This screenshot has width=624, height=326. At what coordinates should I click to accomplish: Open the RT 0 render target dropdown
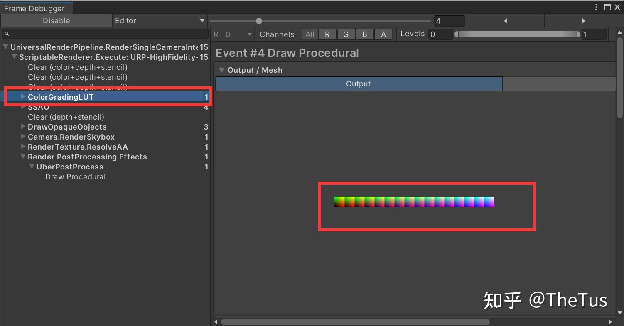(x=232, y=34)
